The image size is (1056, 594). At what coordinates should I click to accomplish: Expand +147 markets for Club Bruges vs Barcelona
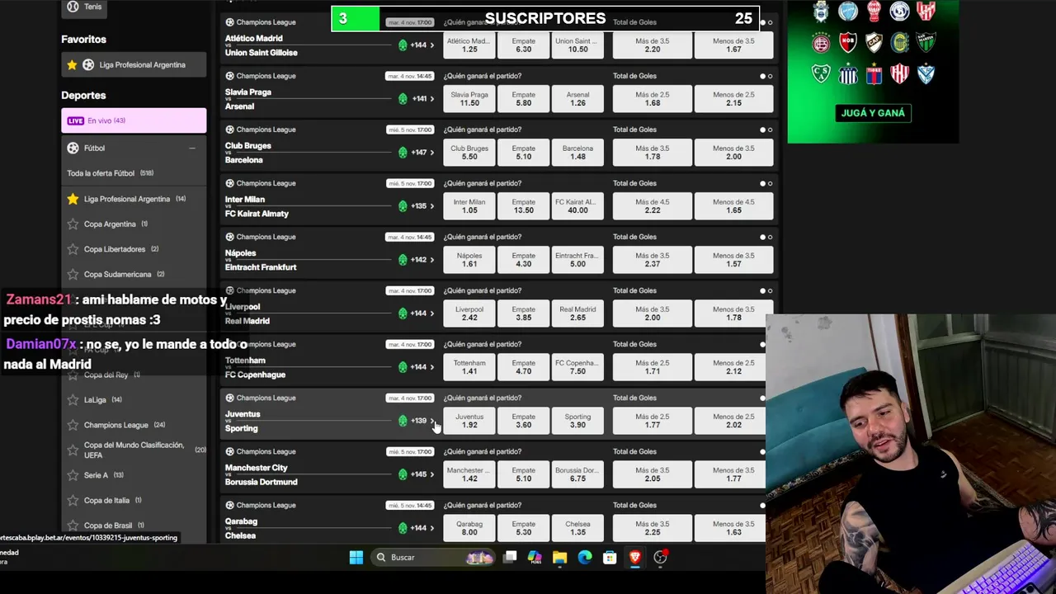tap(422, 153)
